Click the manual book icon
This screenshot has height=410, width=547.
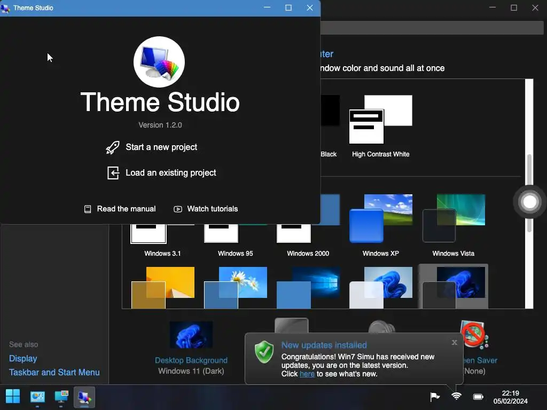[88, 209]
